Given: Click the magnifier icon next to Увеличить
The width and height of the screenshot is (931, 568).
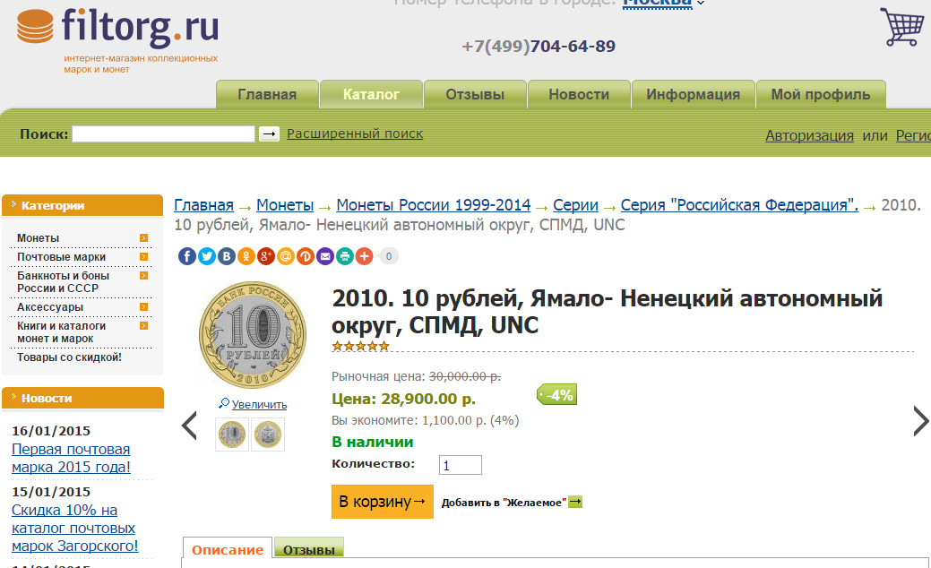Looking at the screenshot, I should 224,403.
